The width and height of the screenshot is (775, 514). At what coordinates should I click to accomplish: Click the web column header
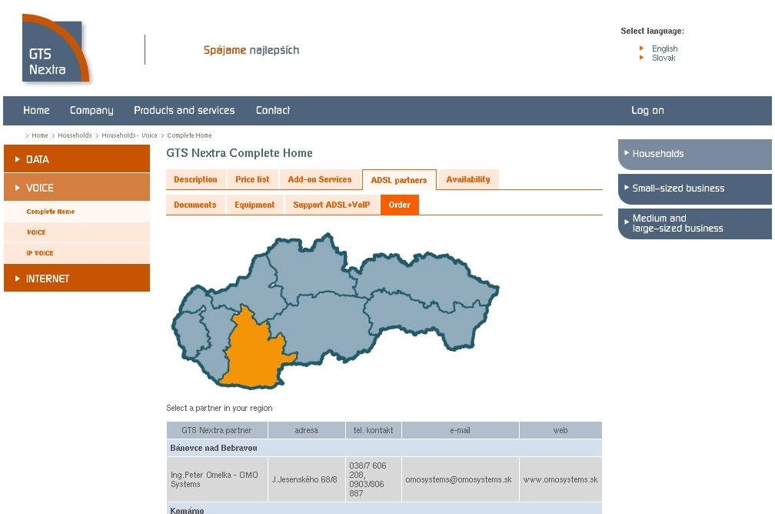(x=560, y=430)
